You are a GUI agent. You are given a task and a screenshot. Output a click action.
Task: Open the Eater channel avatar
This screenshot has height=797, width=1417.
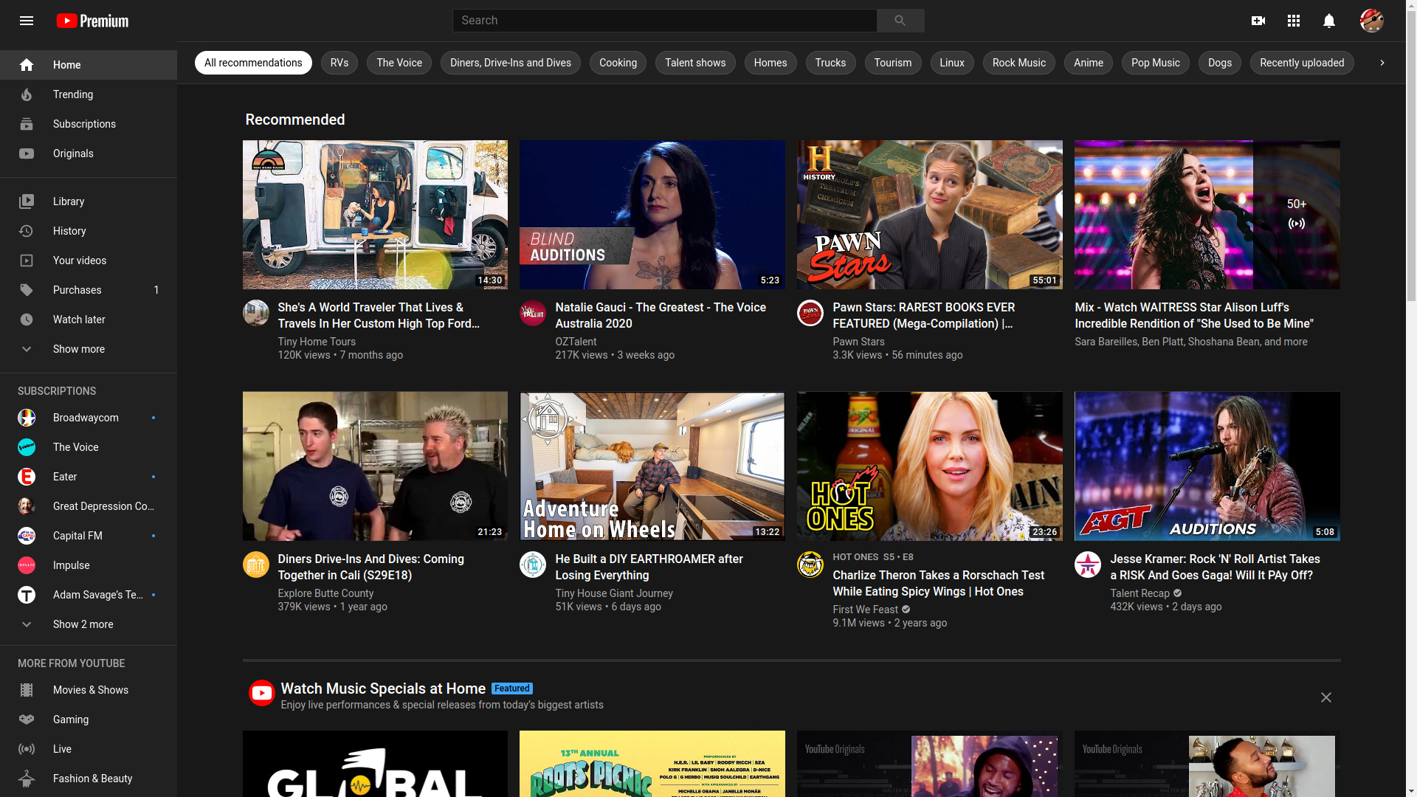[27, 477]
